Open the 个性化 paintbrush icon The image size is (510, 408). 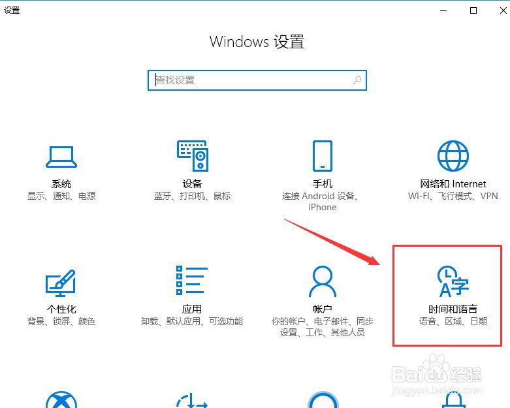tap(61, 283)
